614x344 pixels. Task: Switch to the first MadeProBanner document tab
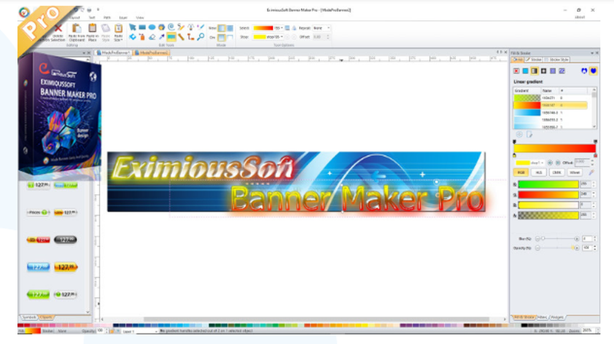pyautogui.click(x=114, y=52)
